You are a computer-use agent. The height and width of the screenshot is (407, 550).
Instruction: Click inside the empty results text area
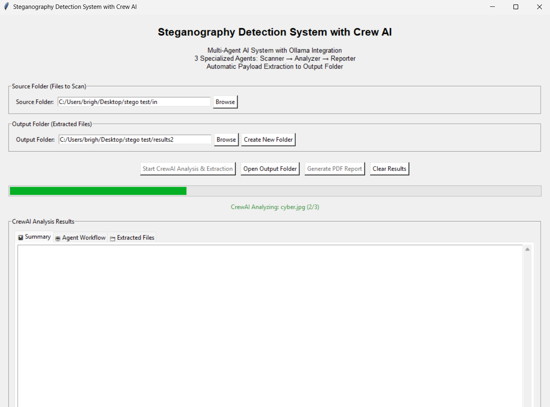coord(270,322)
